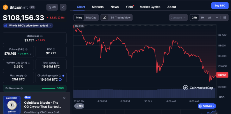Expand Volume (24h) details chevron
Viewport: 231px width, 114px height.
pyautogui.click(x=31, y=54)
